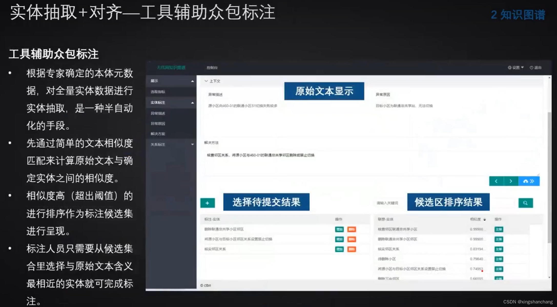Go to next record with right arrow
Image resolution: width=557 pixels, height=307 pixels.
click(511, 181)
